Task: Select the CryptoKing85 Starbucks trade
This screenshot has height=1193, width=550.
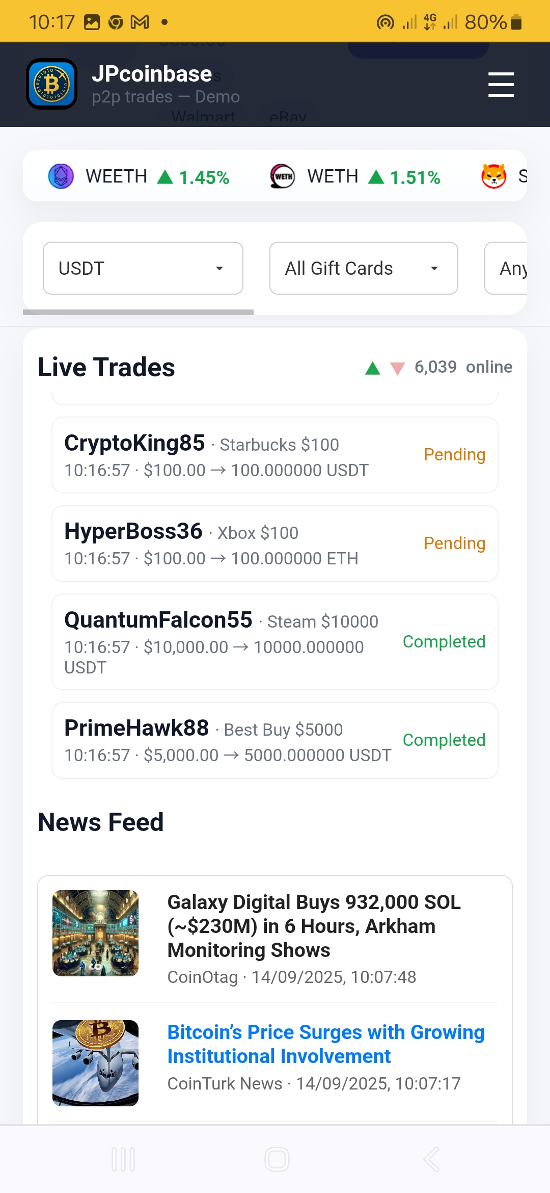Action: point(274,455)
